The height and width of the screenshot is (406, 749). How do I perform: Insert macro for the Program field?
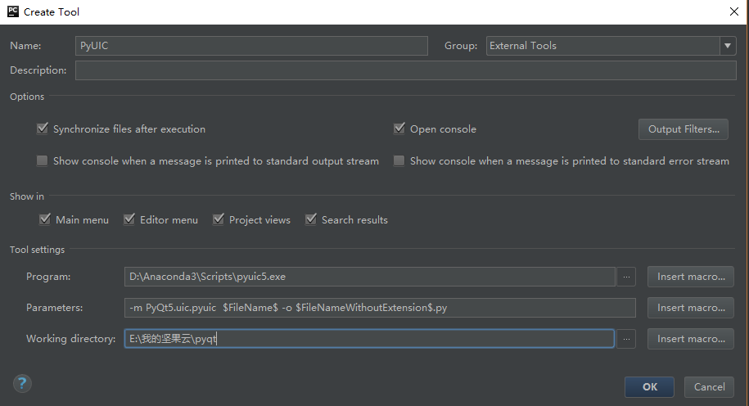pos(691,277)
